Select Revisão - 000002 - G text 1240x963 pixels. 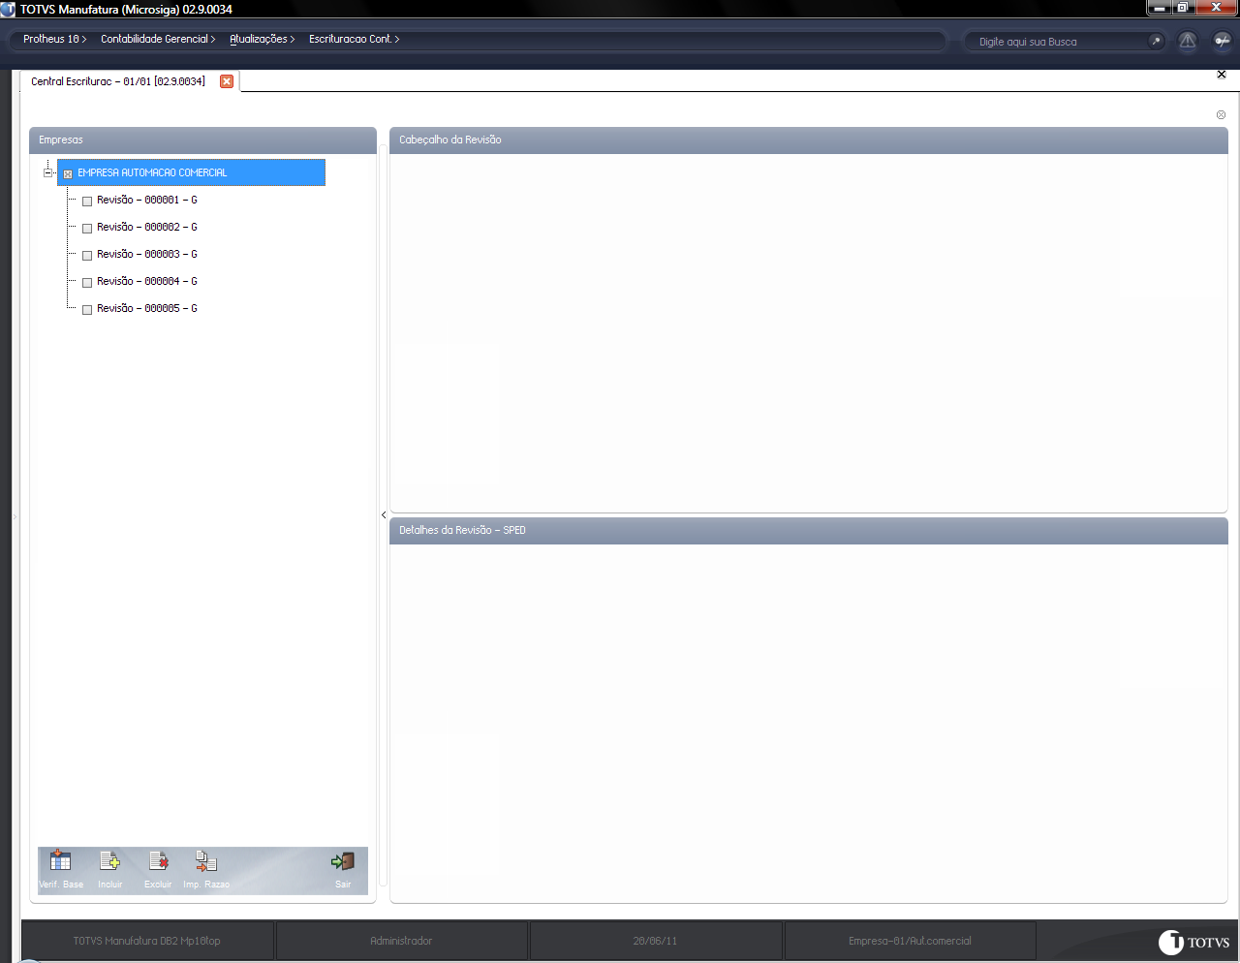[147, 227]
